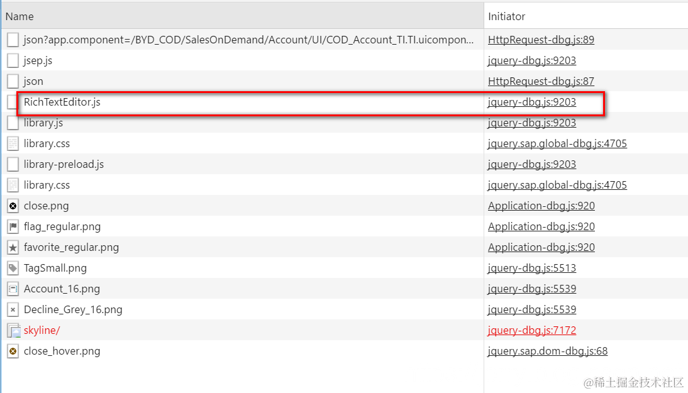Open red initiator link jquery-dbg.js:7172
The image size is (688, 393).
[532, 330]
